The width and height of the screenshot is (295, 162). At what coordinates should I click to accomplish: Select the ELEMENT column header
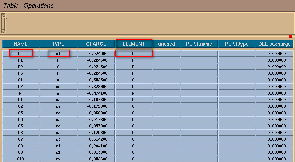coord(133,44)
